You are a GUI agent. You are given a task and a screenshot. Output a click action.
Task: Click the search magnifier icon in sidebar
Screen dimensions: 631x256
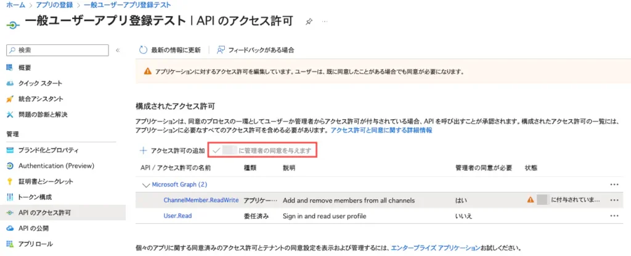(x=13, y=51)
